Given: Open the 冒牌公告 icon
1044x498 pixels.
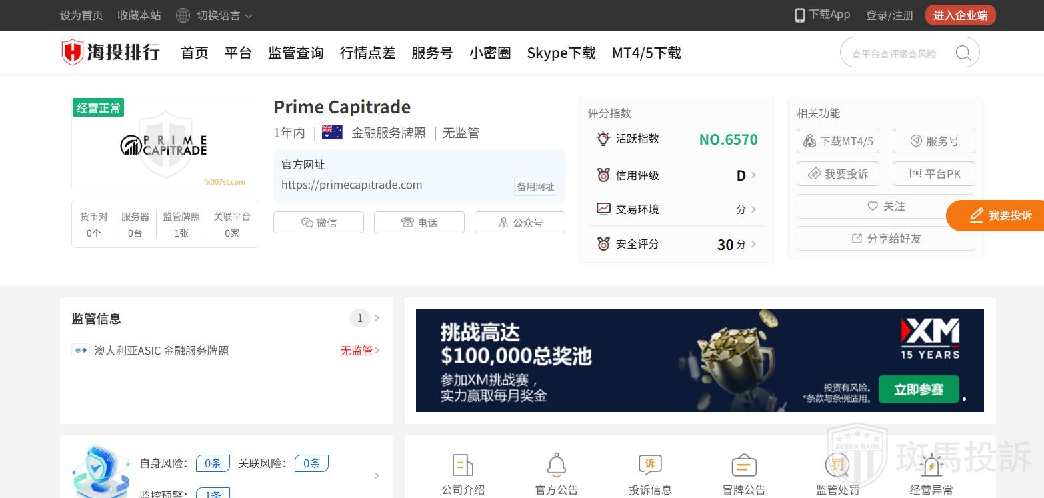Looking at the screenshot, I should point(744,465).
